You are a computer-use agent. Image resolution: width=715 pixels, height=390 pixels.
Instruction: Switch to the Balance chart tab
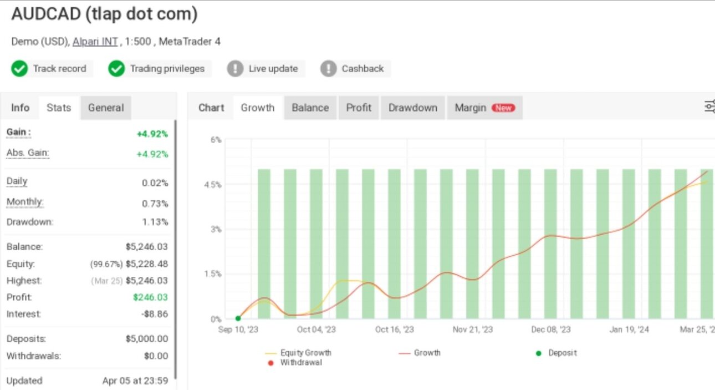[x=310, y=108]
